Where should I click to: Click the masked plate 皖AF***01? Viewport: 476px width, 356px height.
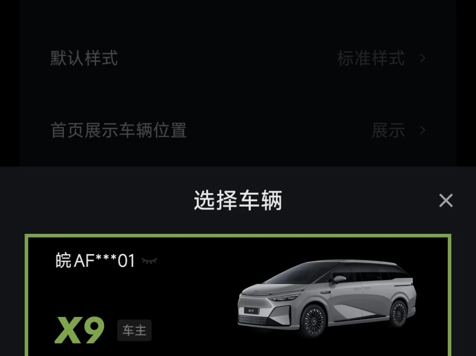(x=95, y=260)
